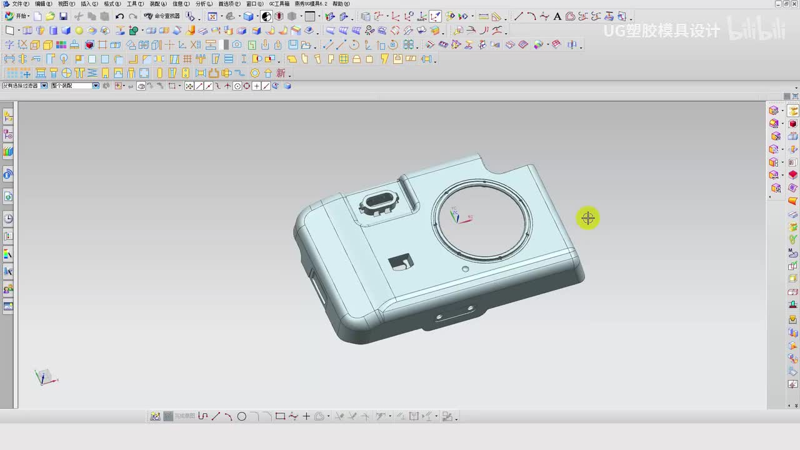Viewport: 800px width, 450px height.
Task: Click the view triad in lower-left viewport
Action: (x=46, y=377)
